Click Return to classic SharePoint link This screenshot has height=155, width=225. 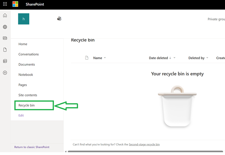tap(32, 147)
